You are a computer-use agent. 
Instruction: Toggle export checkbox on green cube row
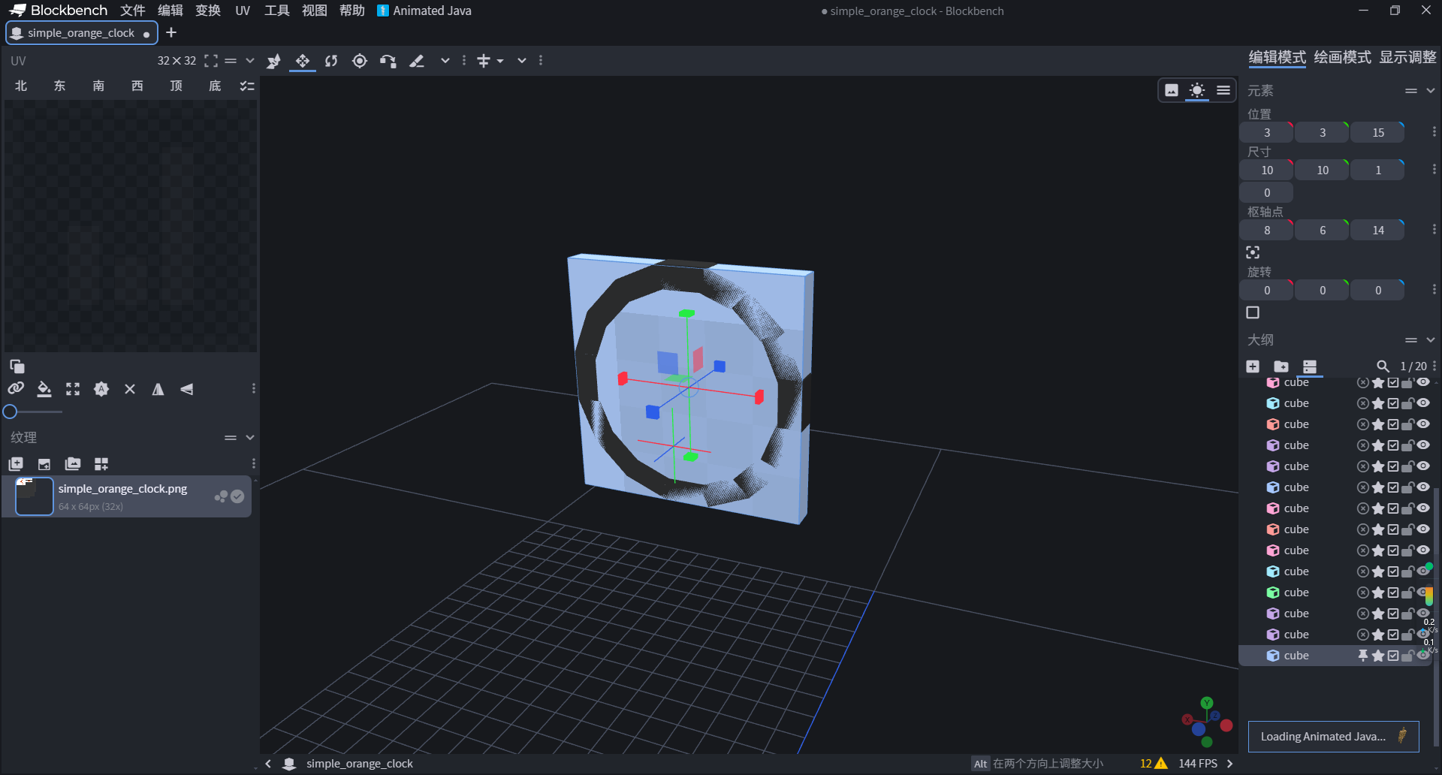[1393, 593]
